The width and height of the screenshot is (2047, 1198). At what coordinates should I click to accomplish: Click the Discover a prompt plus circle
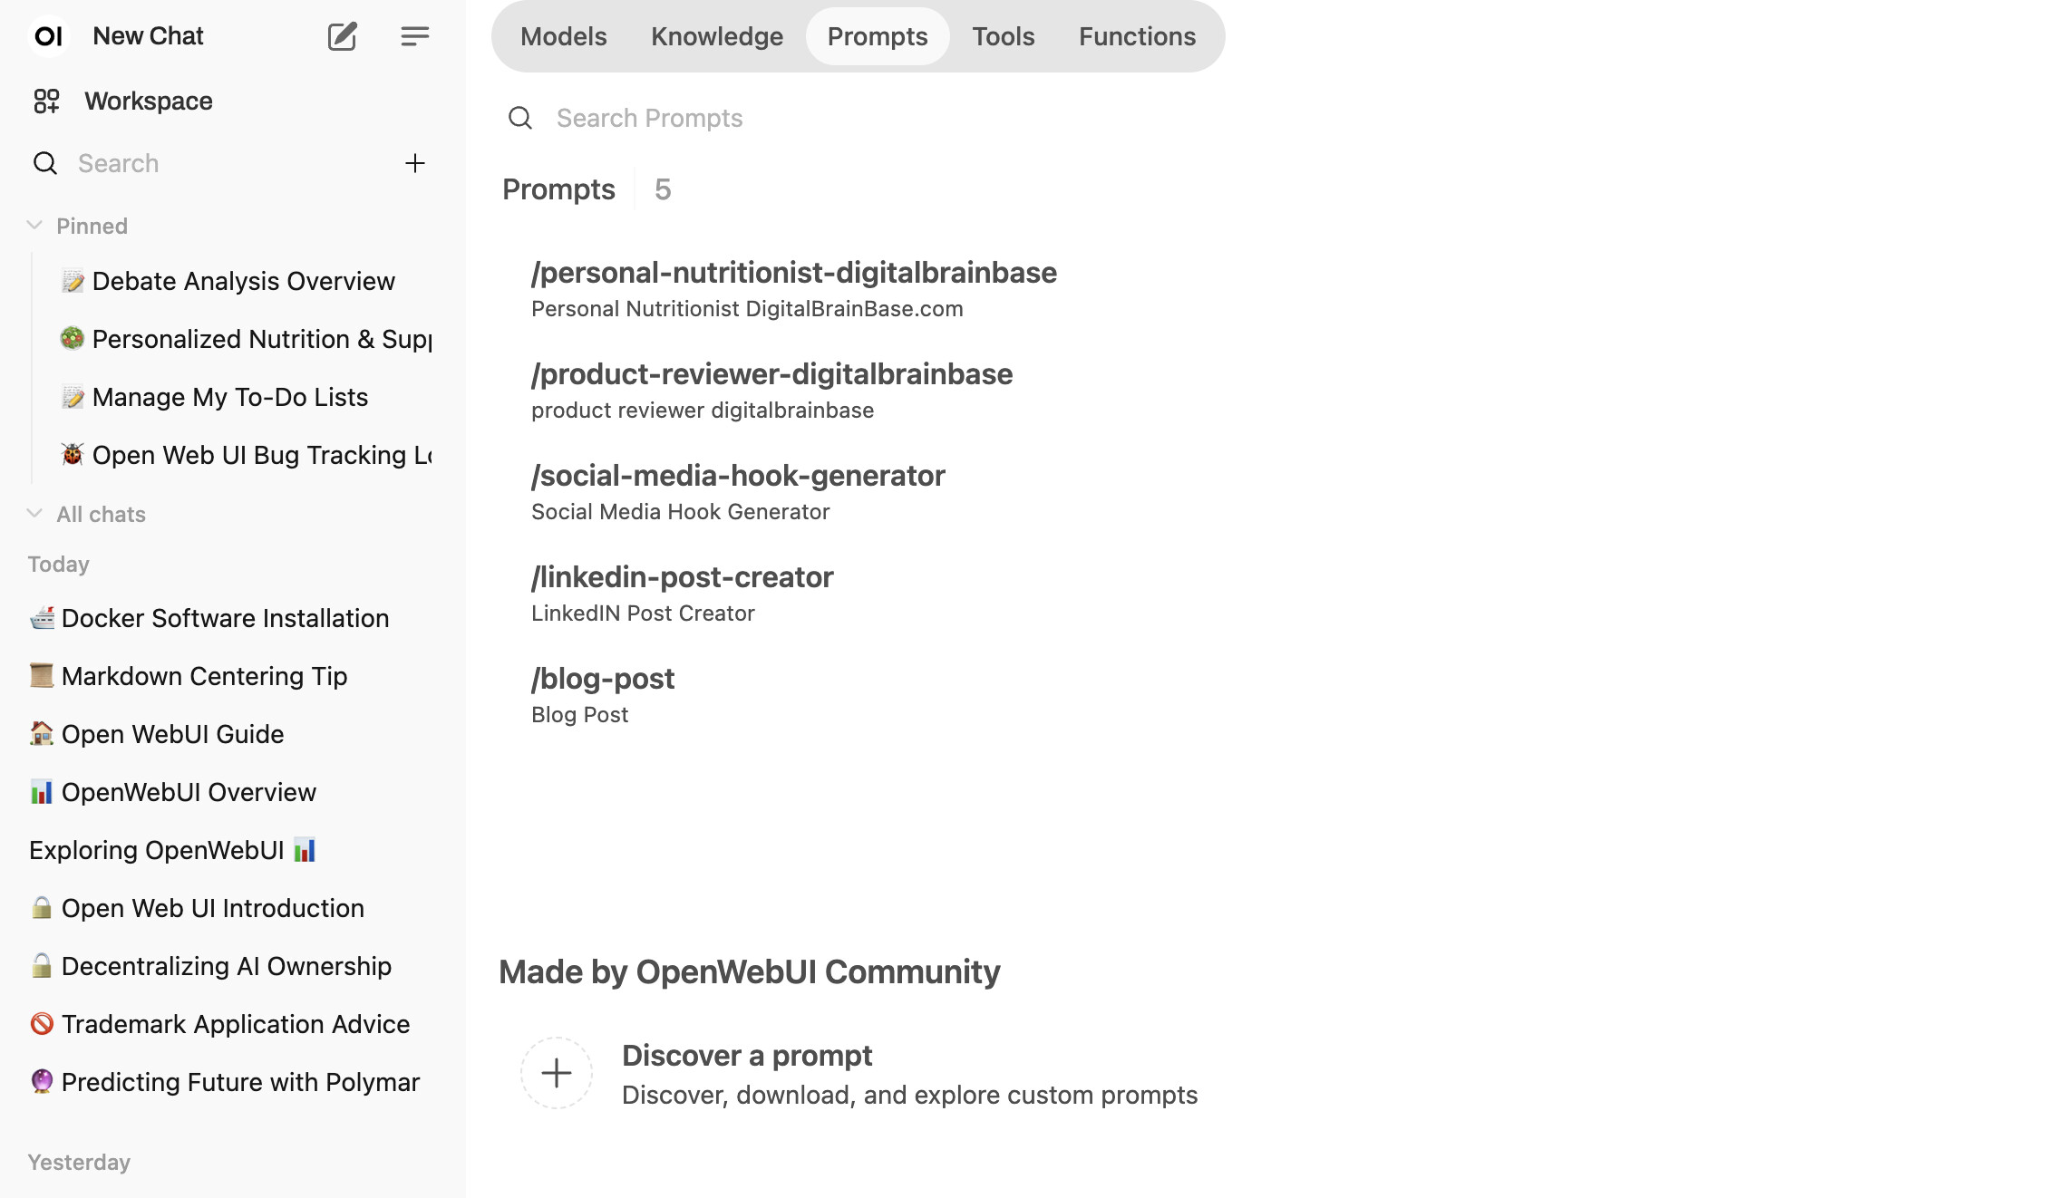click(557, 1073)
